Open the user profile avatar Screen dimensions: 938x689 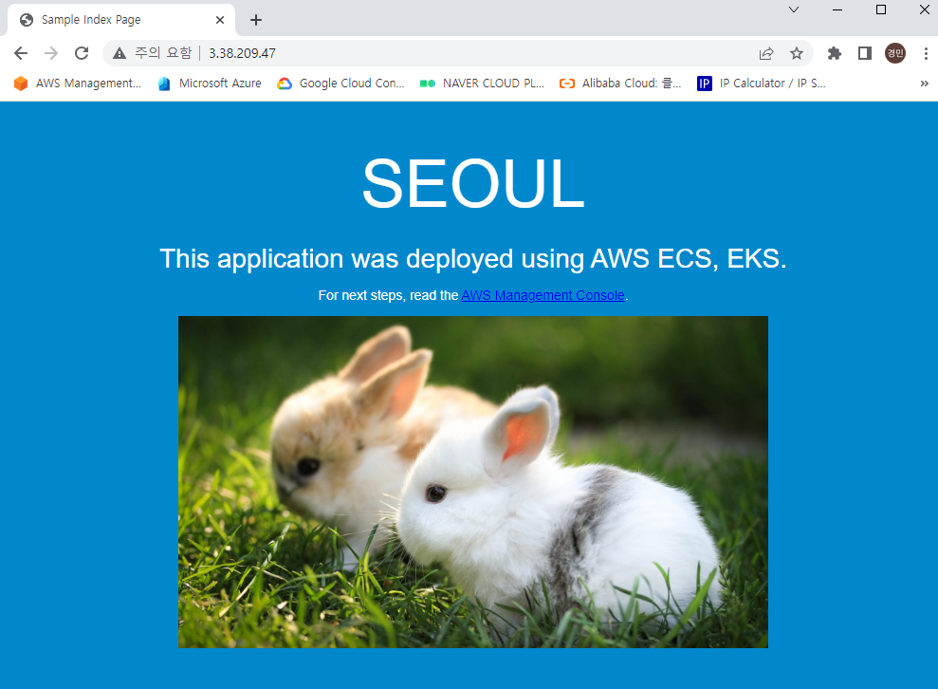(x=895, y=53)
